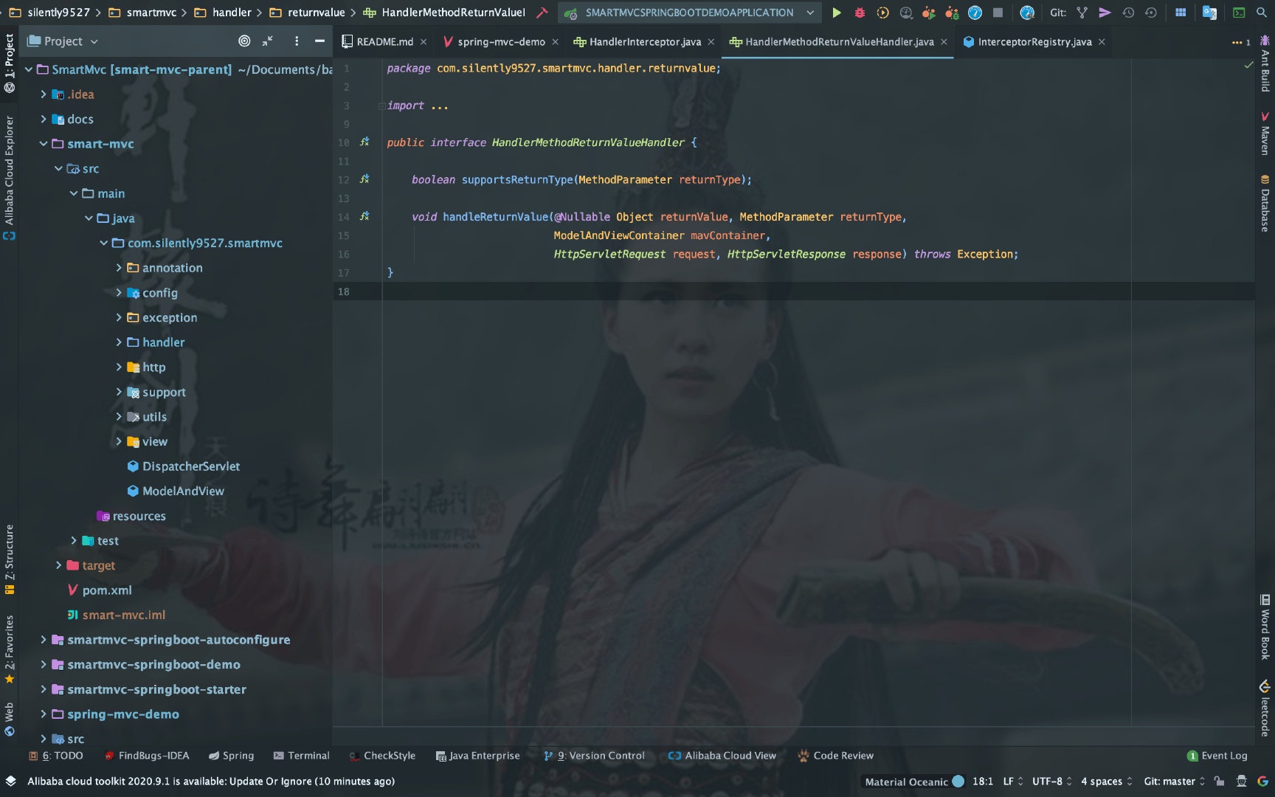Collapse the smart-mvc module node

click(44, 144)
